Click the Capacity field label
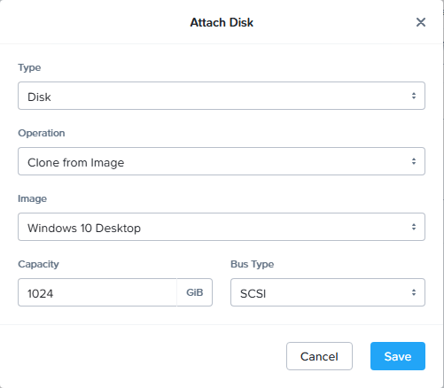Image resolution: width=444 pixels, height=388 pixels. coord(38,264)
